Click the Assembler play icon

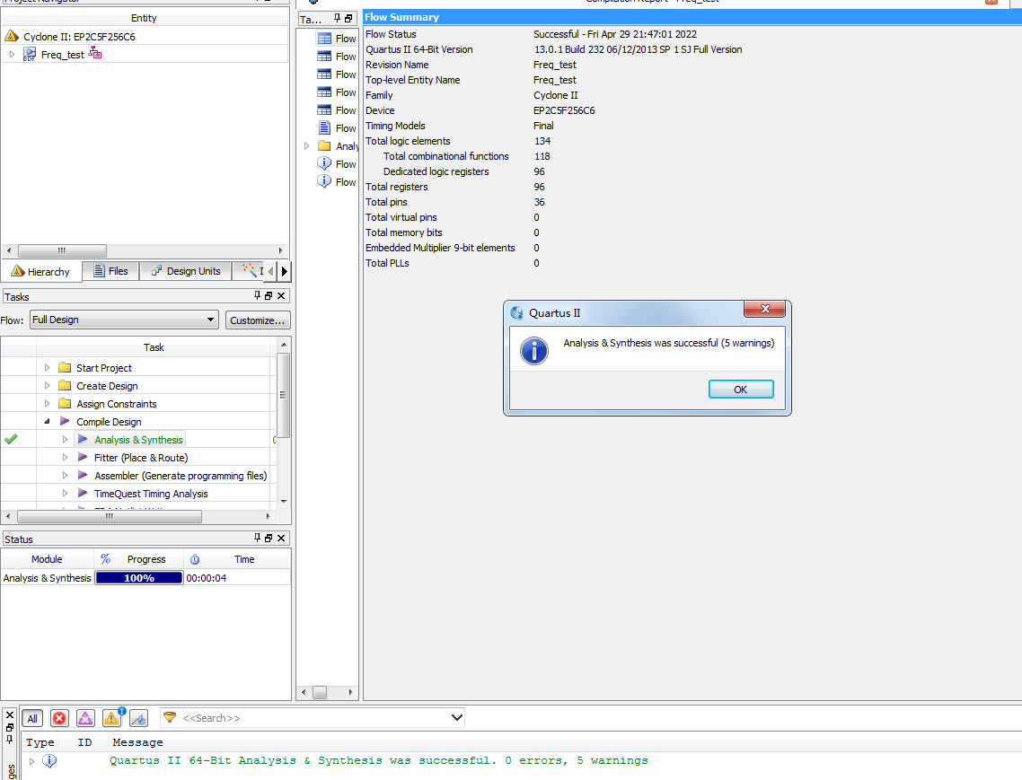pos(83,475)
